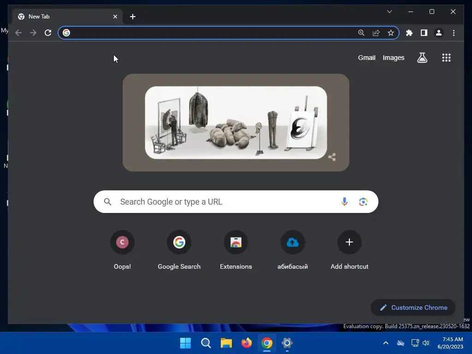Image resolution: width=472 pixels, height=354 pixels.
Task: Launch File Explorer from the taskbar
Action: click(226, 343)
